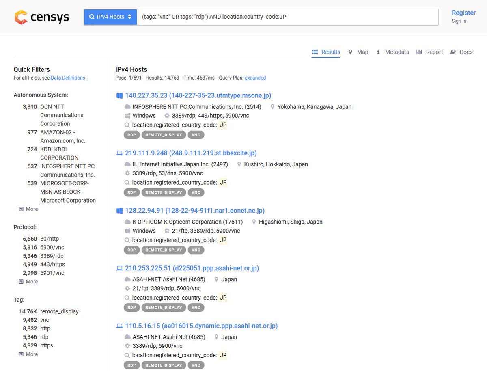Open the IPv4 Hosts search type dropdown

click(110, 17)
